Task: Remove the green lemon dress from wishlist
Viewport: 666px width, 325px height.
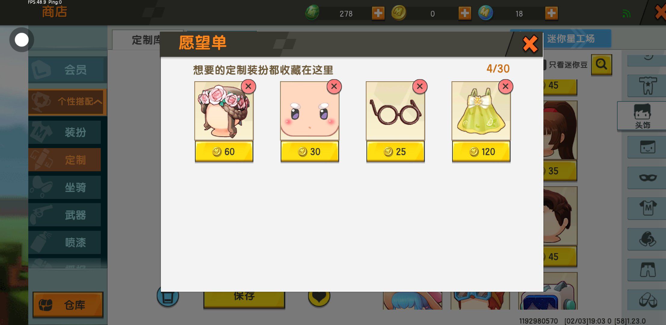Action: click(x=505, y=87)
